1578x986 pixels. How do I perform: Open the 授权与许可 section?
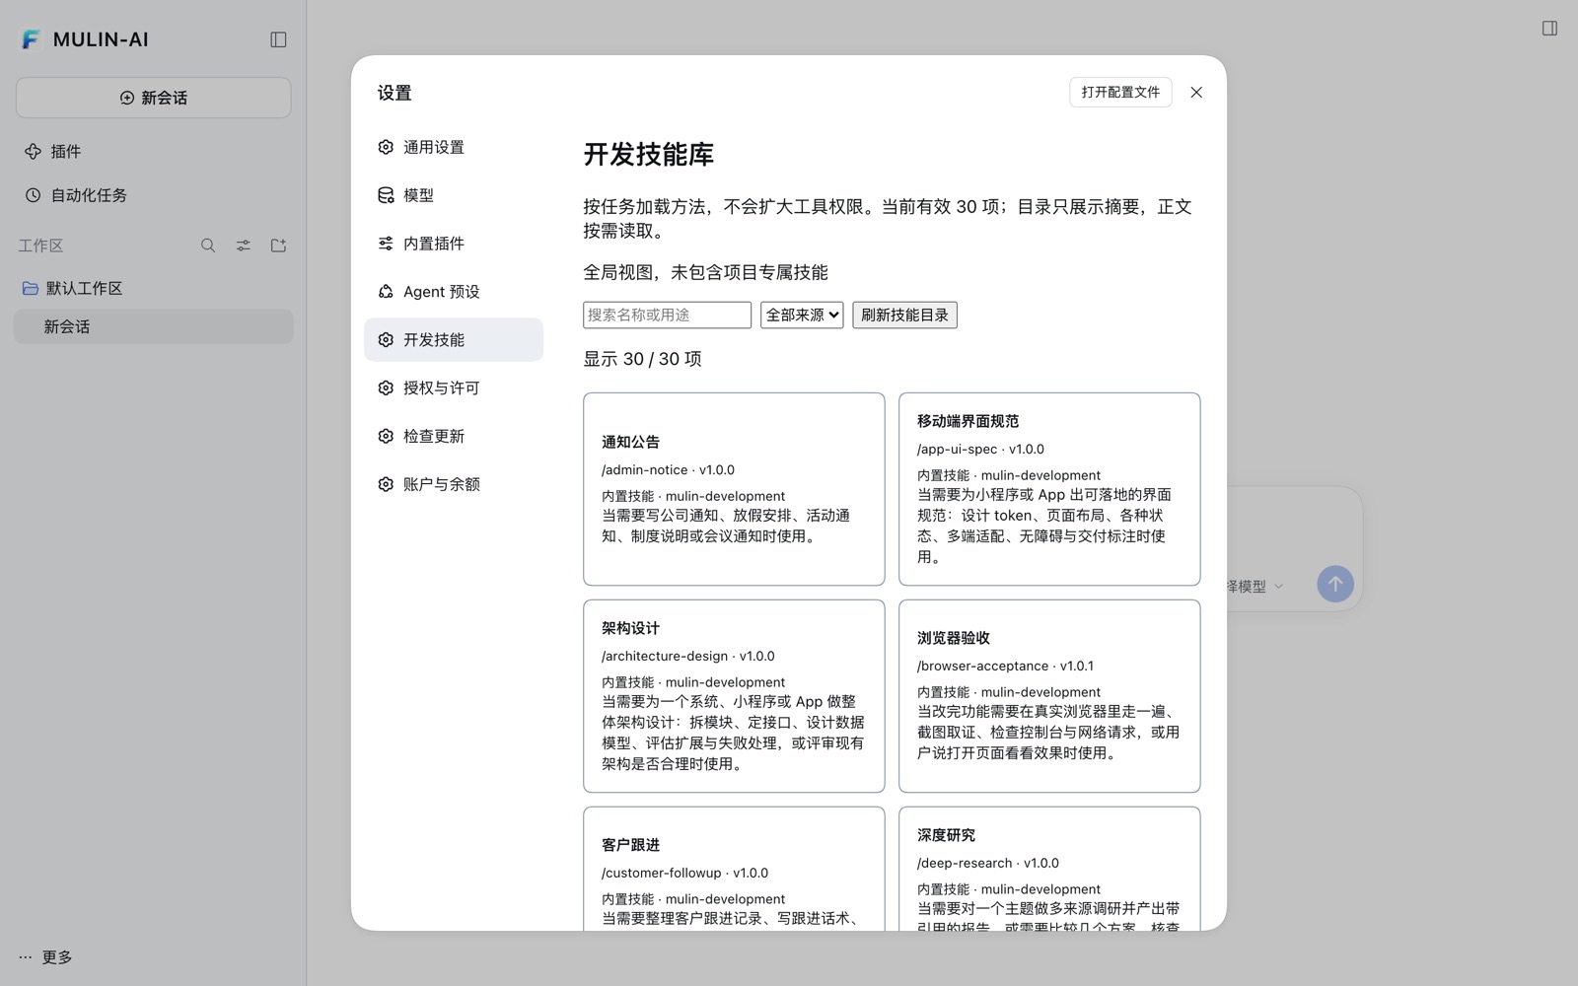tap(454, 387)
